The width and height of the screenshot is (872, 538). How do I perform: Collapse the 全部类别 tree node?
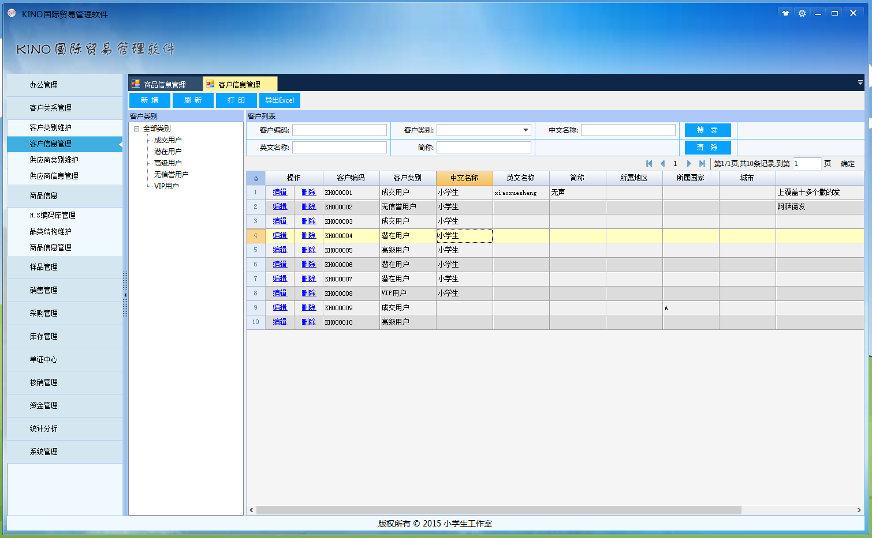(137, 129)
